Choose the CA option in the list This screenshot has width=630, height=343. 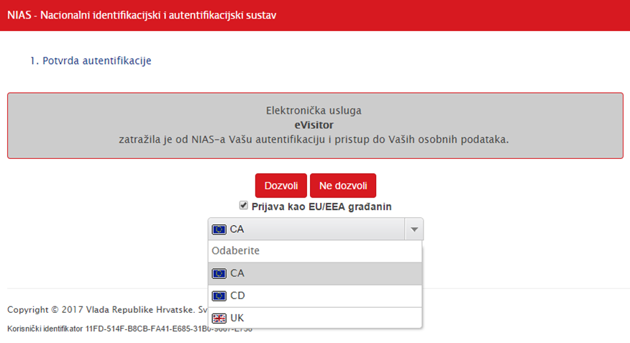point(237,273)
